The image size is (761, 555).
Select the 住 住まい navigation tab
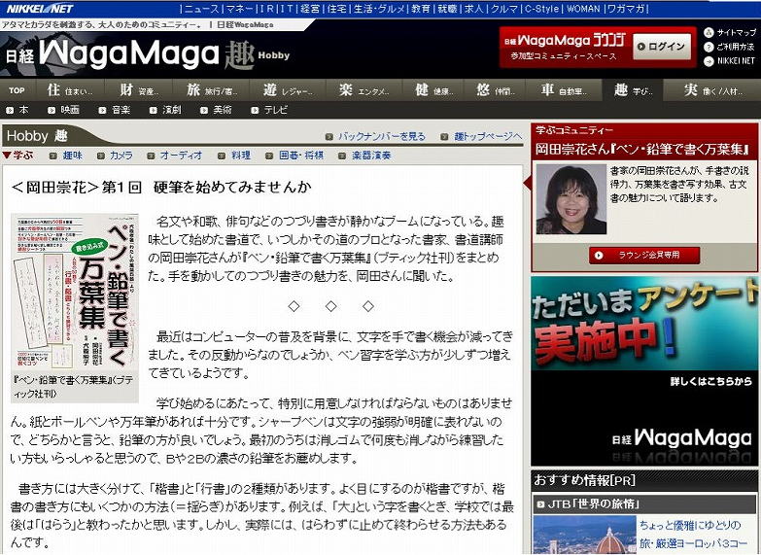pyautogui.click(x=70, y=90)
